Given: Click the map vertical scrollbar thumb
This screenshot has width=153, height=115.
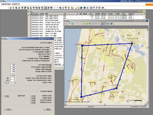Looking at the screenshot, I should (147, 47).
